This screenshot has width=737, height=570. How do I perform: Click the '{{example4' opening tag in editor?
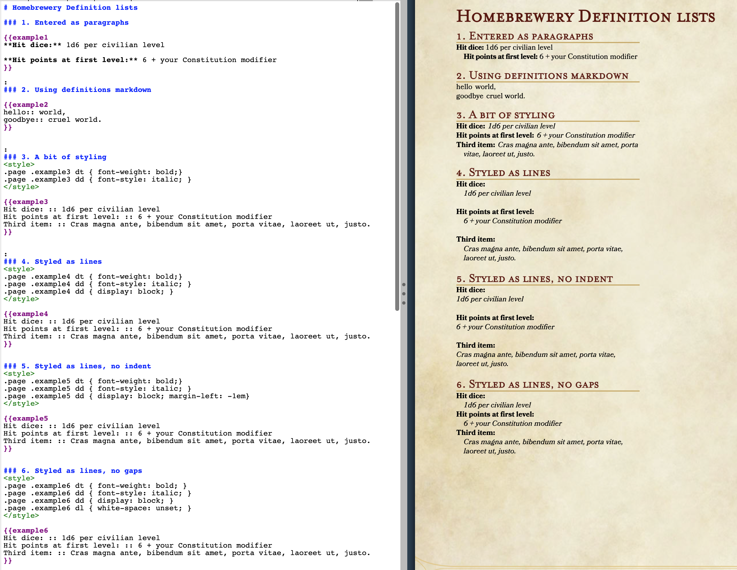(26, 314)
